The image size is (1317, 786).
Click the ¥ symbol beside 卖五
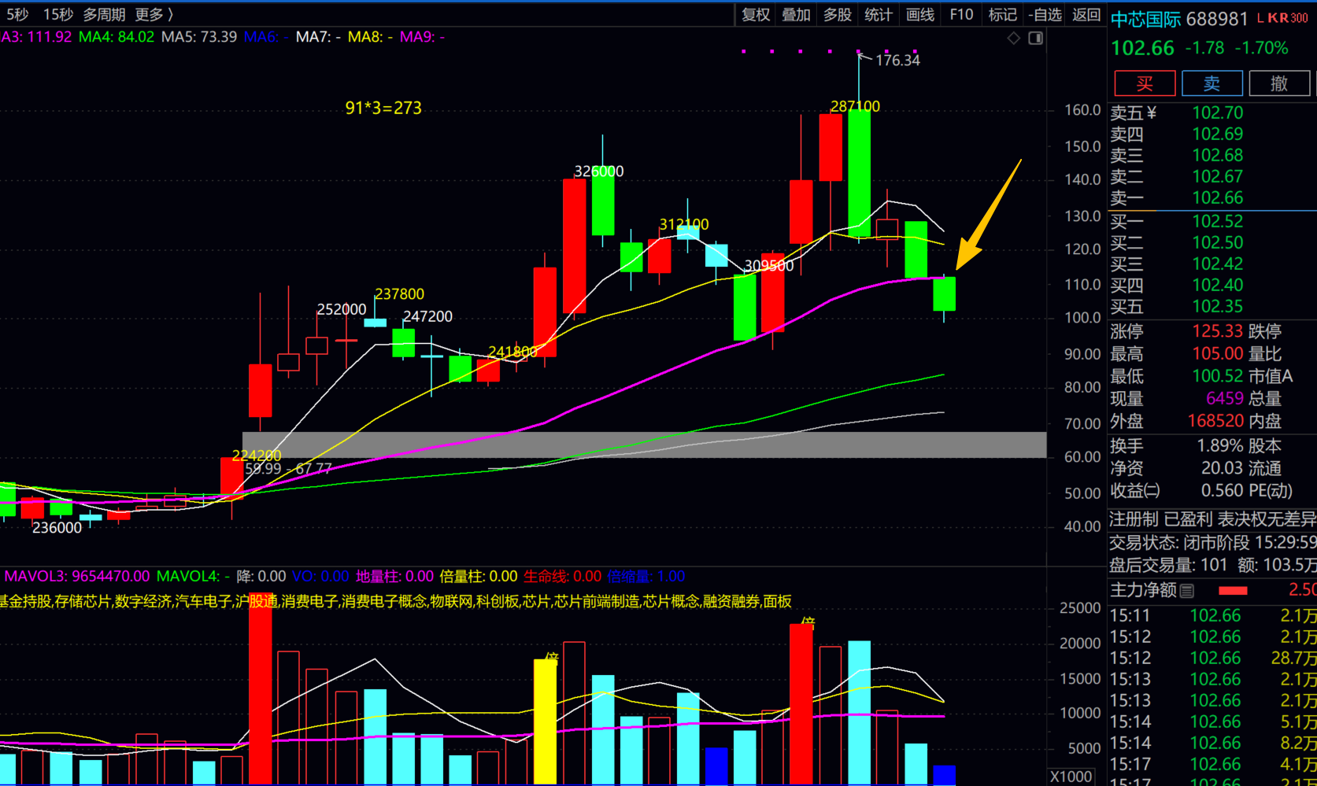pos(1152,113)
